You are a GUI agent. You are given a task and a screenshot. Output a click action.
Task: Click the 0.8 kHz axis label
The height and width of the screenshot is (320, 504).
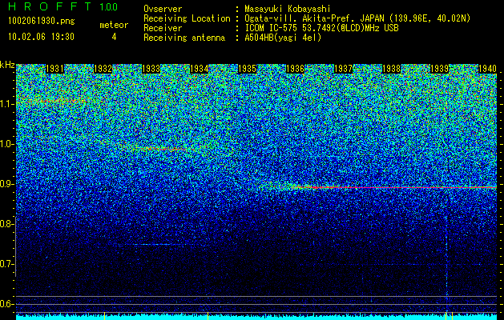tap(6, 224)
